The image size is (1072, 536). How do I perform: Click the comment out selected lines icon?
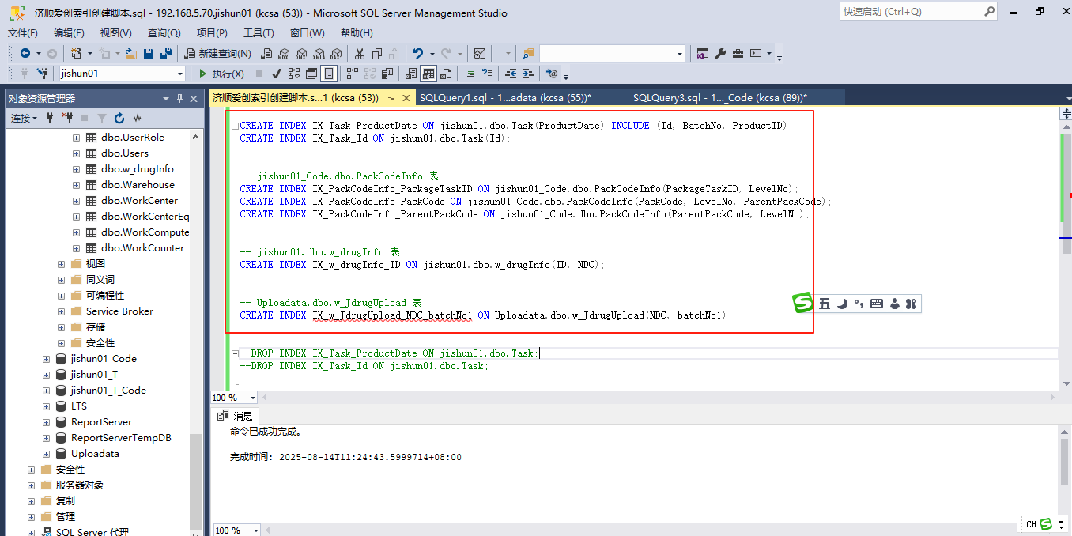[469, 74]
